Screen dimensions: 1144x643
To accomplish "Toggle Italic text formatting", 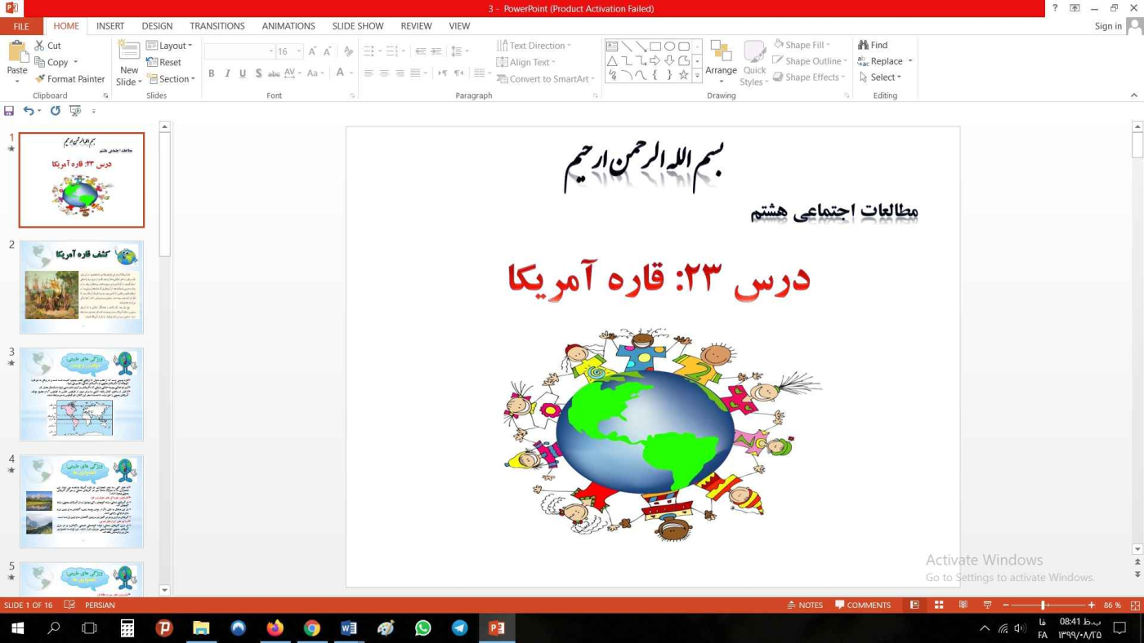I will coord(227,73).
